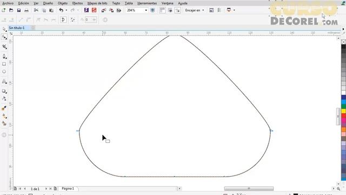Screen dimensions: 346x195
Task: Click the align options icon in the toolbar
Action: 219,10
